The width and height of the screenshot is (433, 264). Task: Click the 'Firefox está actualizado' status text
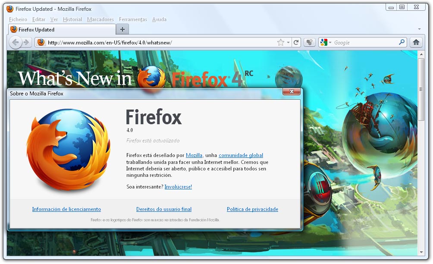pyautogui.click(x=153, y=141)
